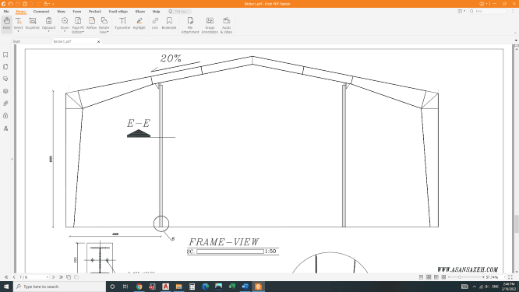Expand Page Fit Option menu

coord(78,25)
